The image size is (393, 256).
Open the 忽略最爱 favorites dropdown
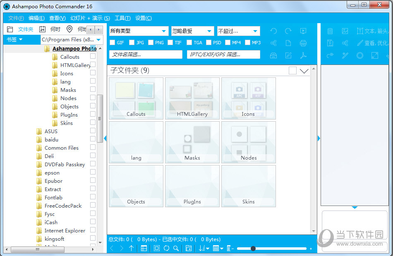pos(192,31)
